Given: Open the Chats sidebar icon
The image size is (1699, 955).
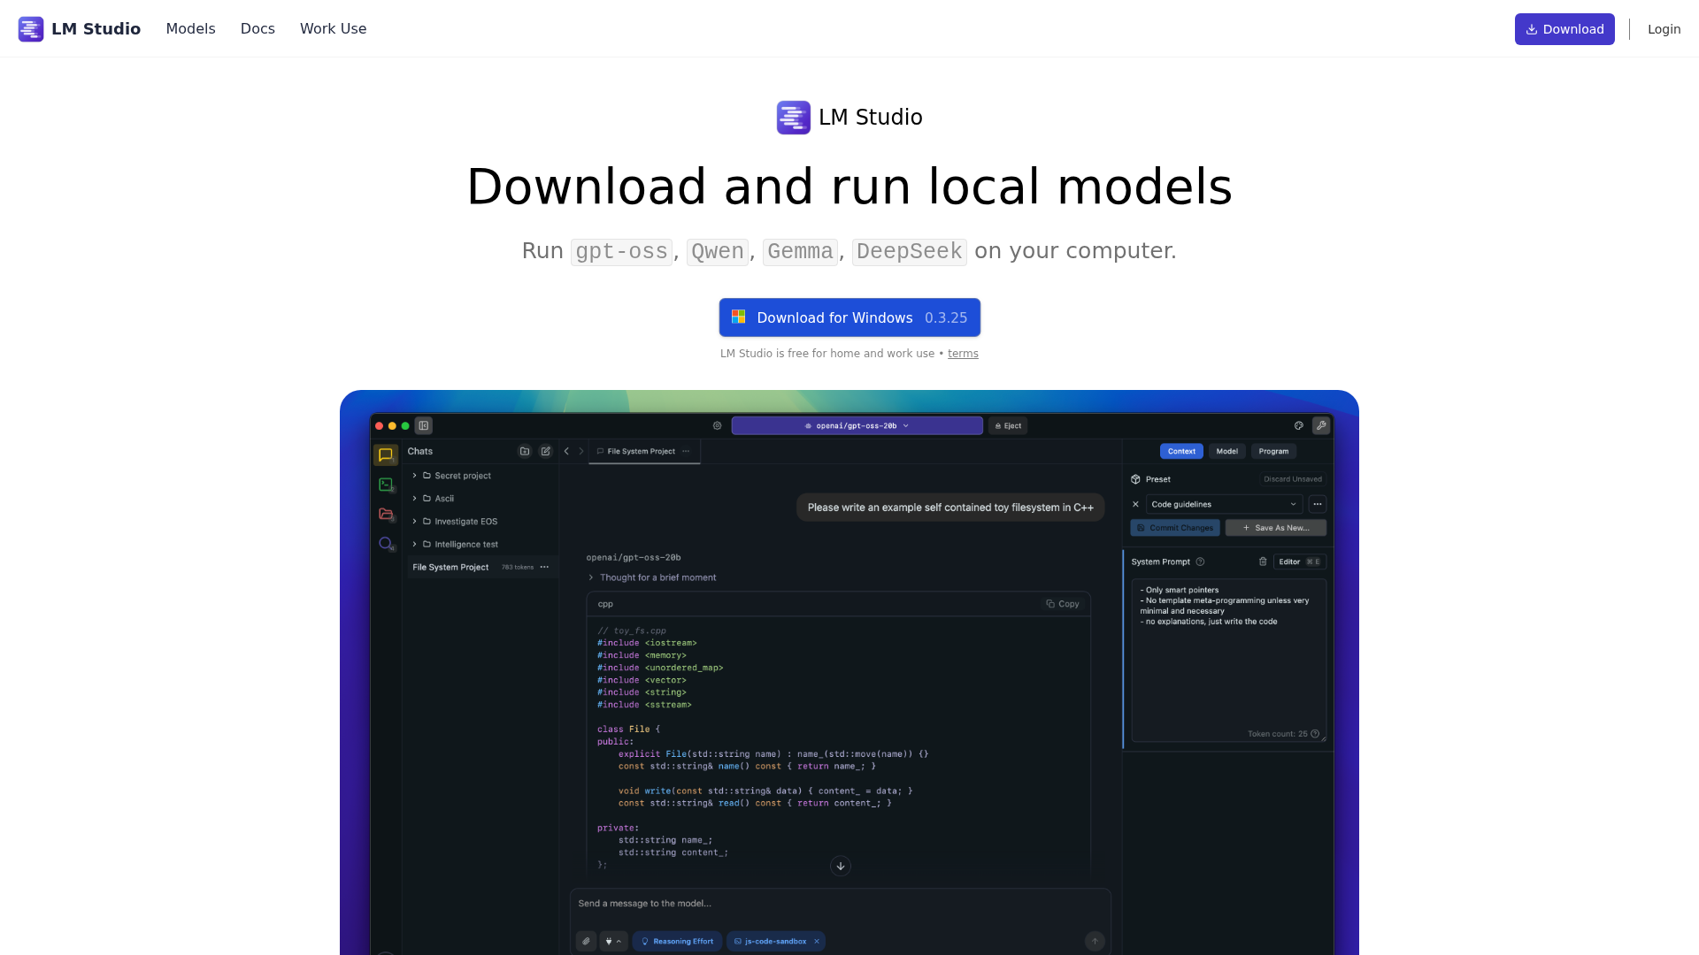Looking at the screenshot, I should pyautogui.click(x=385, y=455).
